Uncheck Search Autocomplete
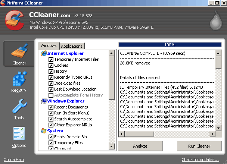The height and width of the screenshot is (164, 227). tap(51, 119)
